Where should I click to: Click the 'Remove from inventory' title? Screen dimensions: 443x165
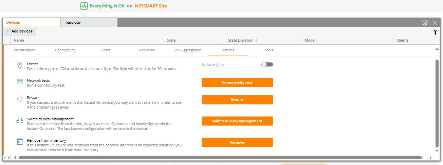point(47,140)
